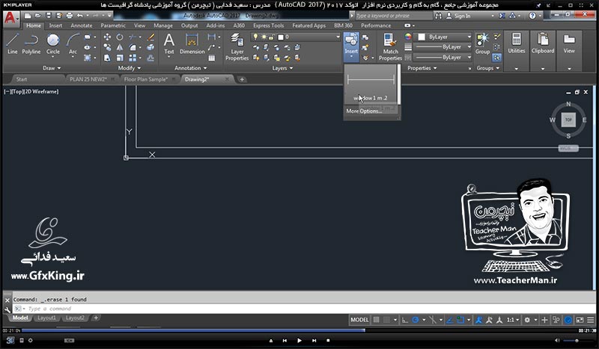The height and width of the screenshot is (349, 599).
Task: Select the Explode tool
Action: click(151, 48)
